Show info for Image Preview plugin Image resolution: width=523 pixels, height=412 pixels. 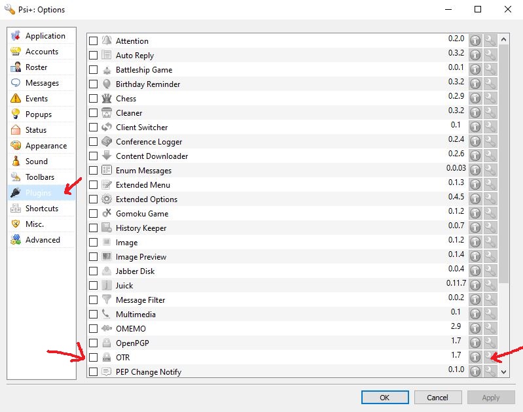[475, 256]
